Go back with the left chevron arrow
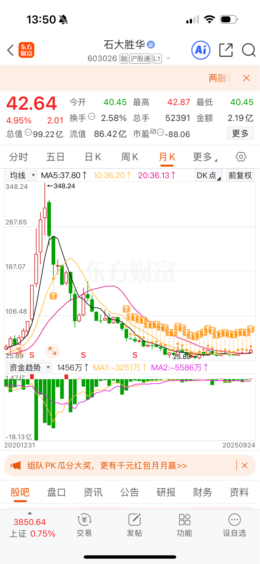Screen dimensions: 260x564 tap(10, 50)
